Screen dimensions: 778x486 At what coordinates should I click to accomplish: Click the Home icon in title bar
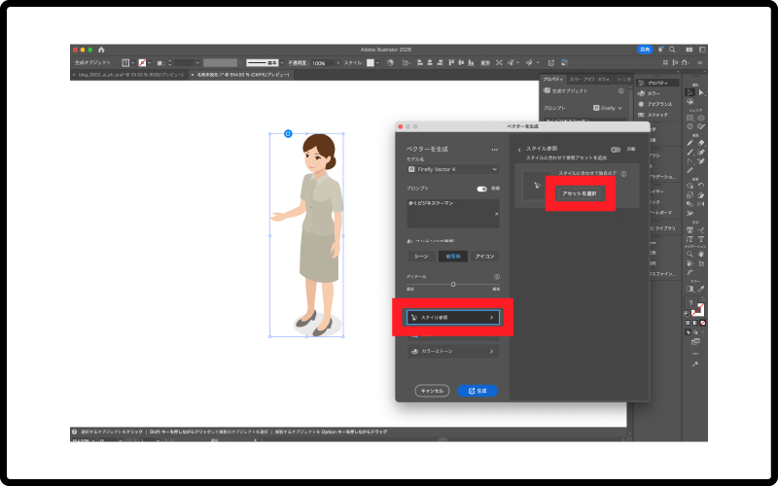point(101,49)
